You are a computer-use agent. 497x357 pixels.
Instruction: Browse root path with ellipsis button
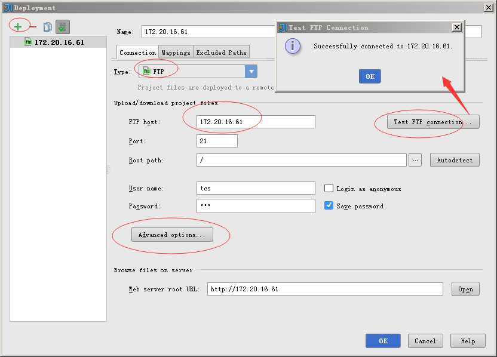coord(415,160)
